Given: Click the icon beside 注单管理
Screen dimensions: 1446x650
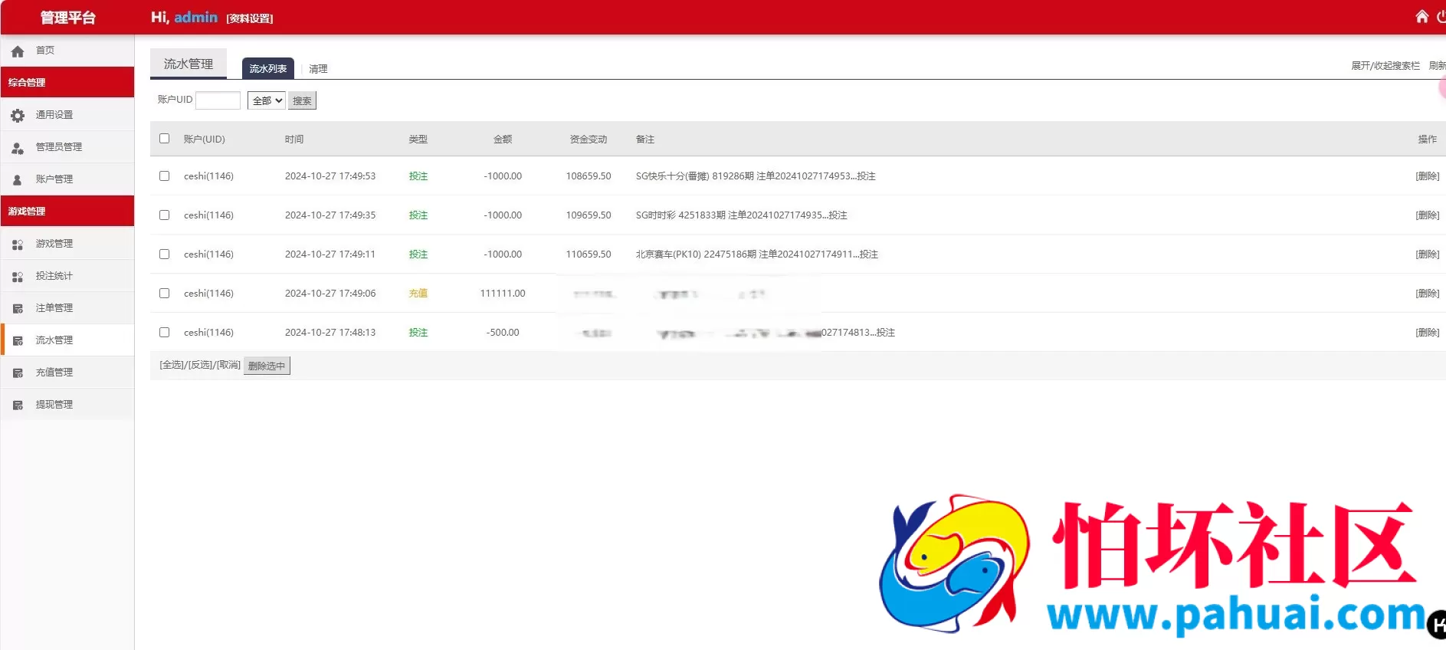Looking at the screenshot, I should click(x=18, y=309).
